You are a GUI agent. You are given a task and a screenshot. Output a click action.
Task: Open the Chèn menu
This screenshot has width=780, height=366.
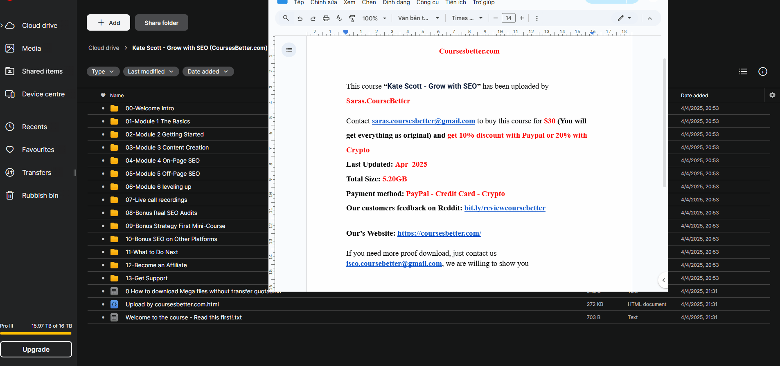(369, 2)
